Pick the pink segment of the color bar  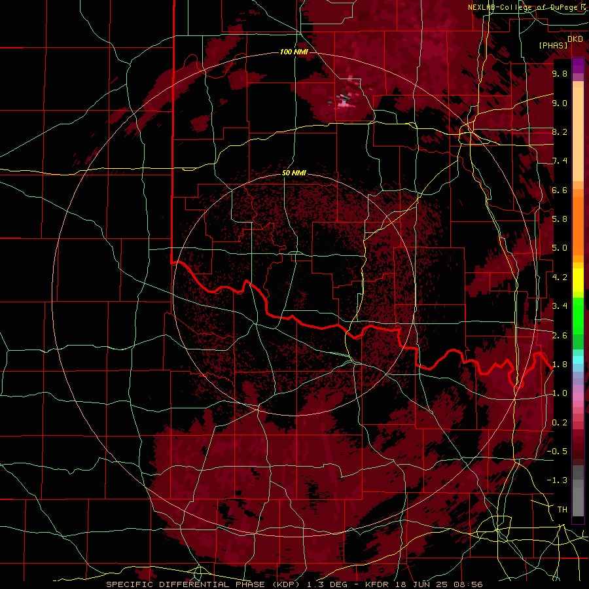(x=578, y=397)
